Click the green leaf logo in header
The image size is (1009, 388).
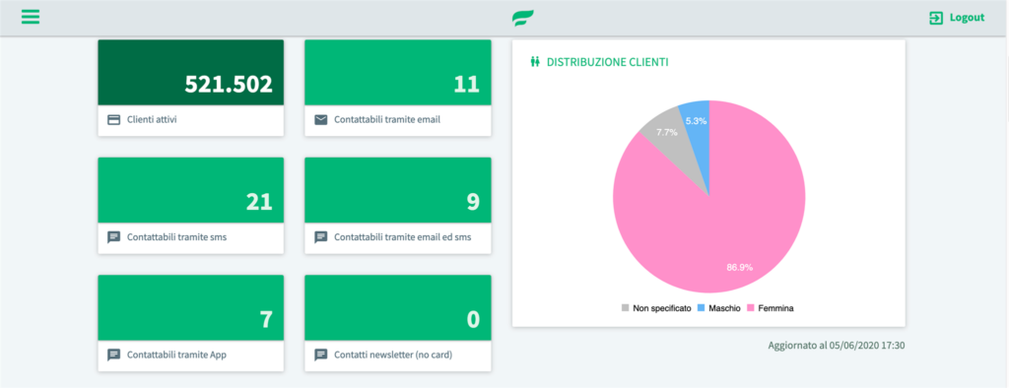point(522,18)
